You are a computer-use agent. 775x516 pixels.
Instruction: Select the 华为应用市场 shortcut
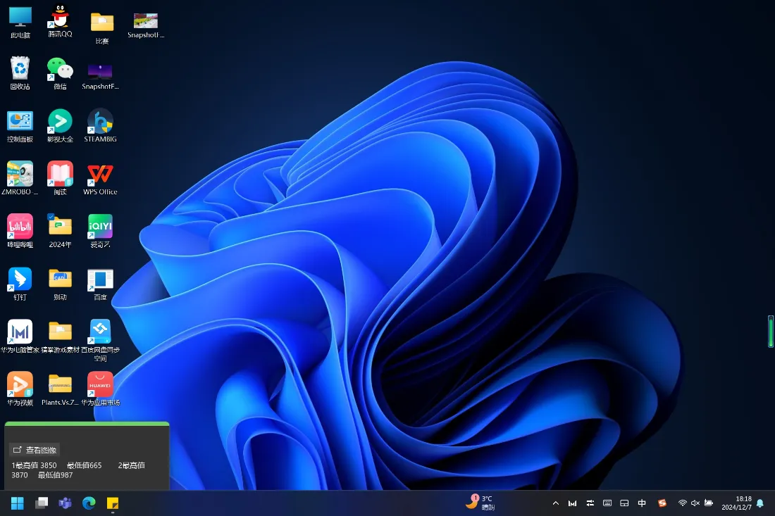(100, 389)
